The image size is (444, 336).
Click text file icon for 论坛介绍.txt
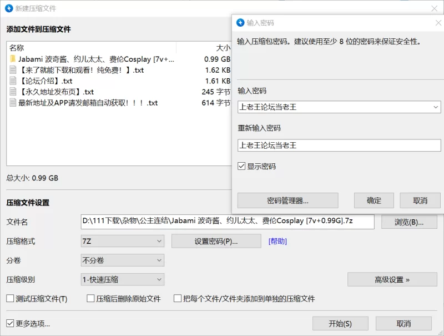click(13, 81)
